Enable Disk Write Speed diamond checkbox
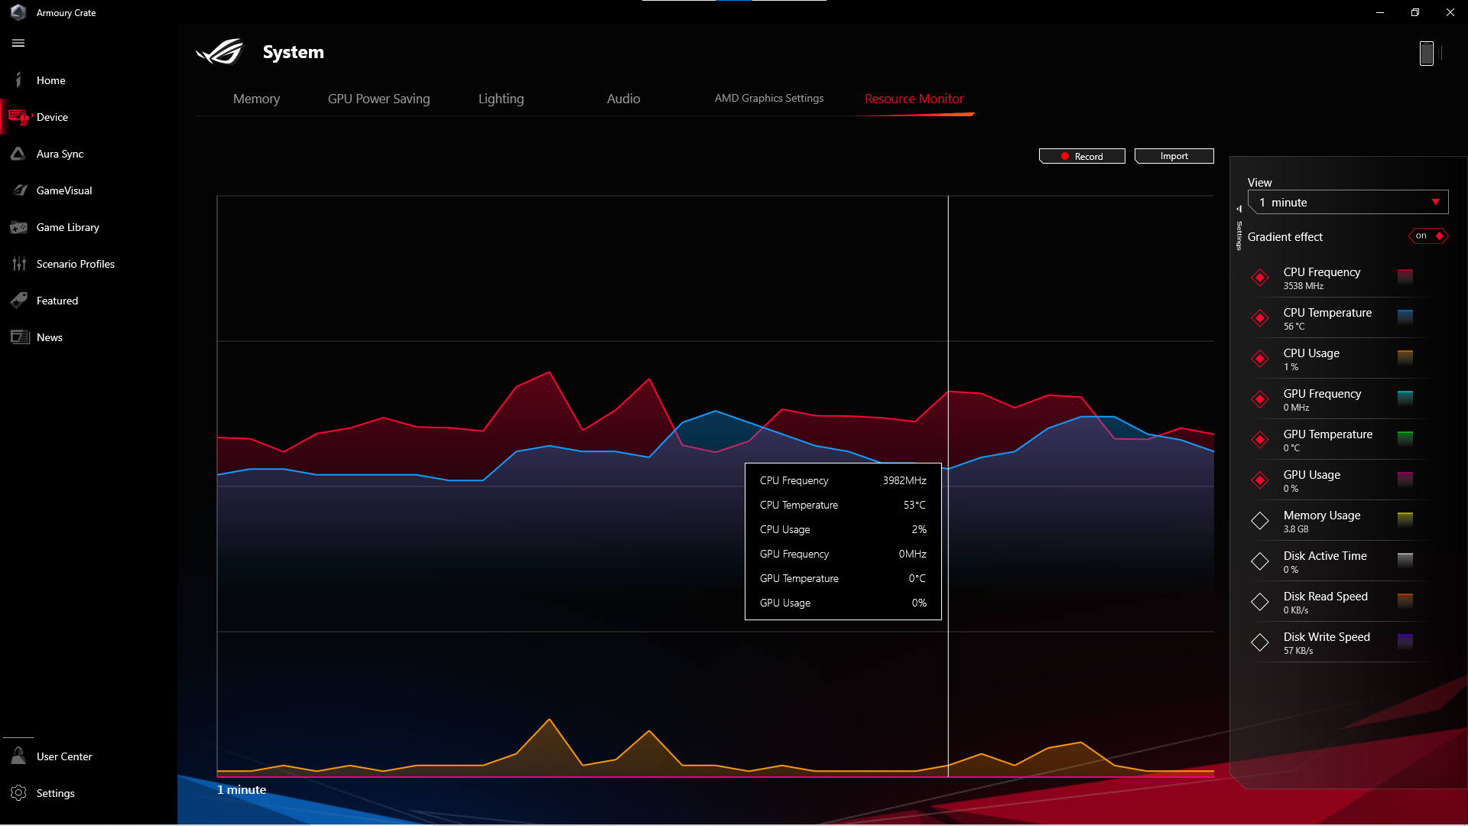The width and height of the screenshot is (1468, 826). (1260, 642)
